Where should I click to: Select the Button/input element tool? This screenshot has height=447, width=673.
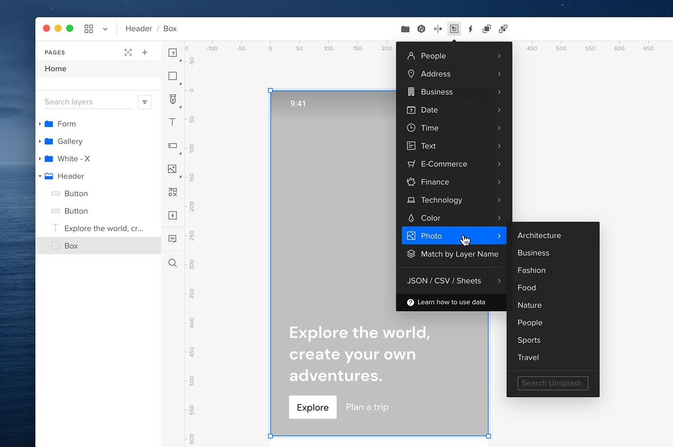click(172, 146)
